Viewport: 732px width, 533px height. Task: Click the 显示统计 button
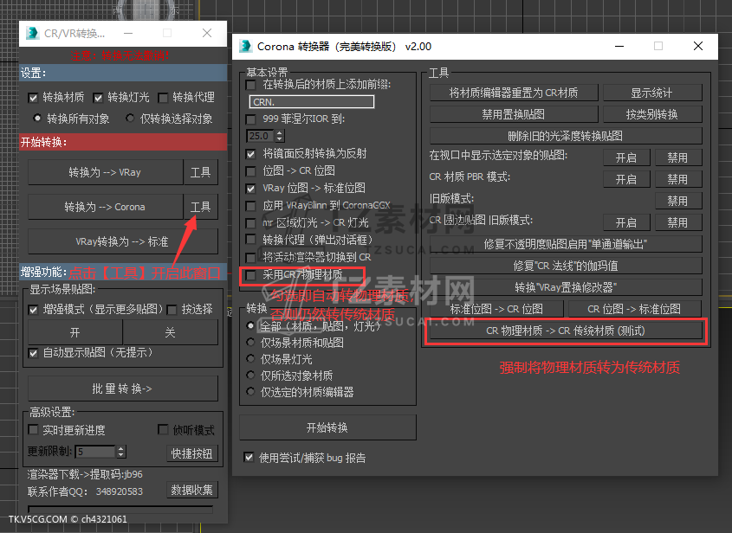coord(652,93)
